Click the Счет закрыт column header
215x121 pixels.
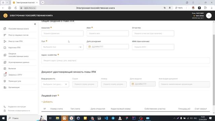[201, 109]
